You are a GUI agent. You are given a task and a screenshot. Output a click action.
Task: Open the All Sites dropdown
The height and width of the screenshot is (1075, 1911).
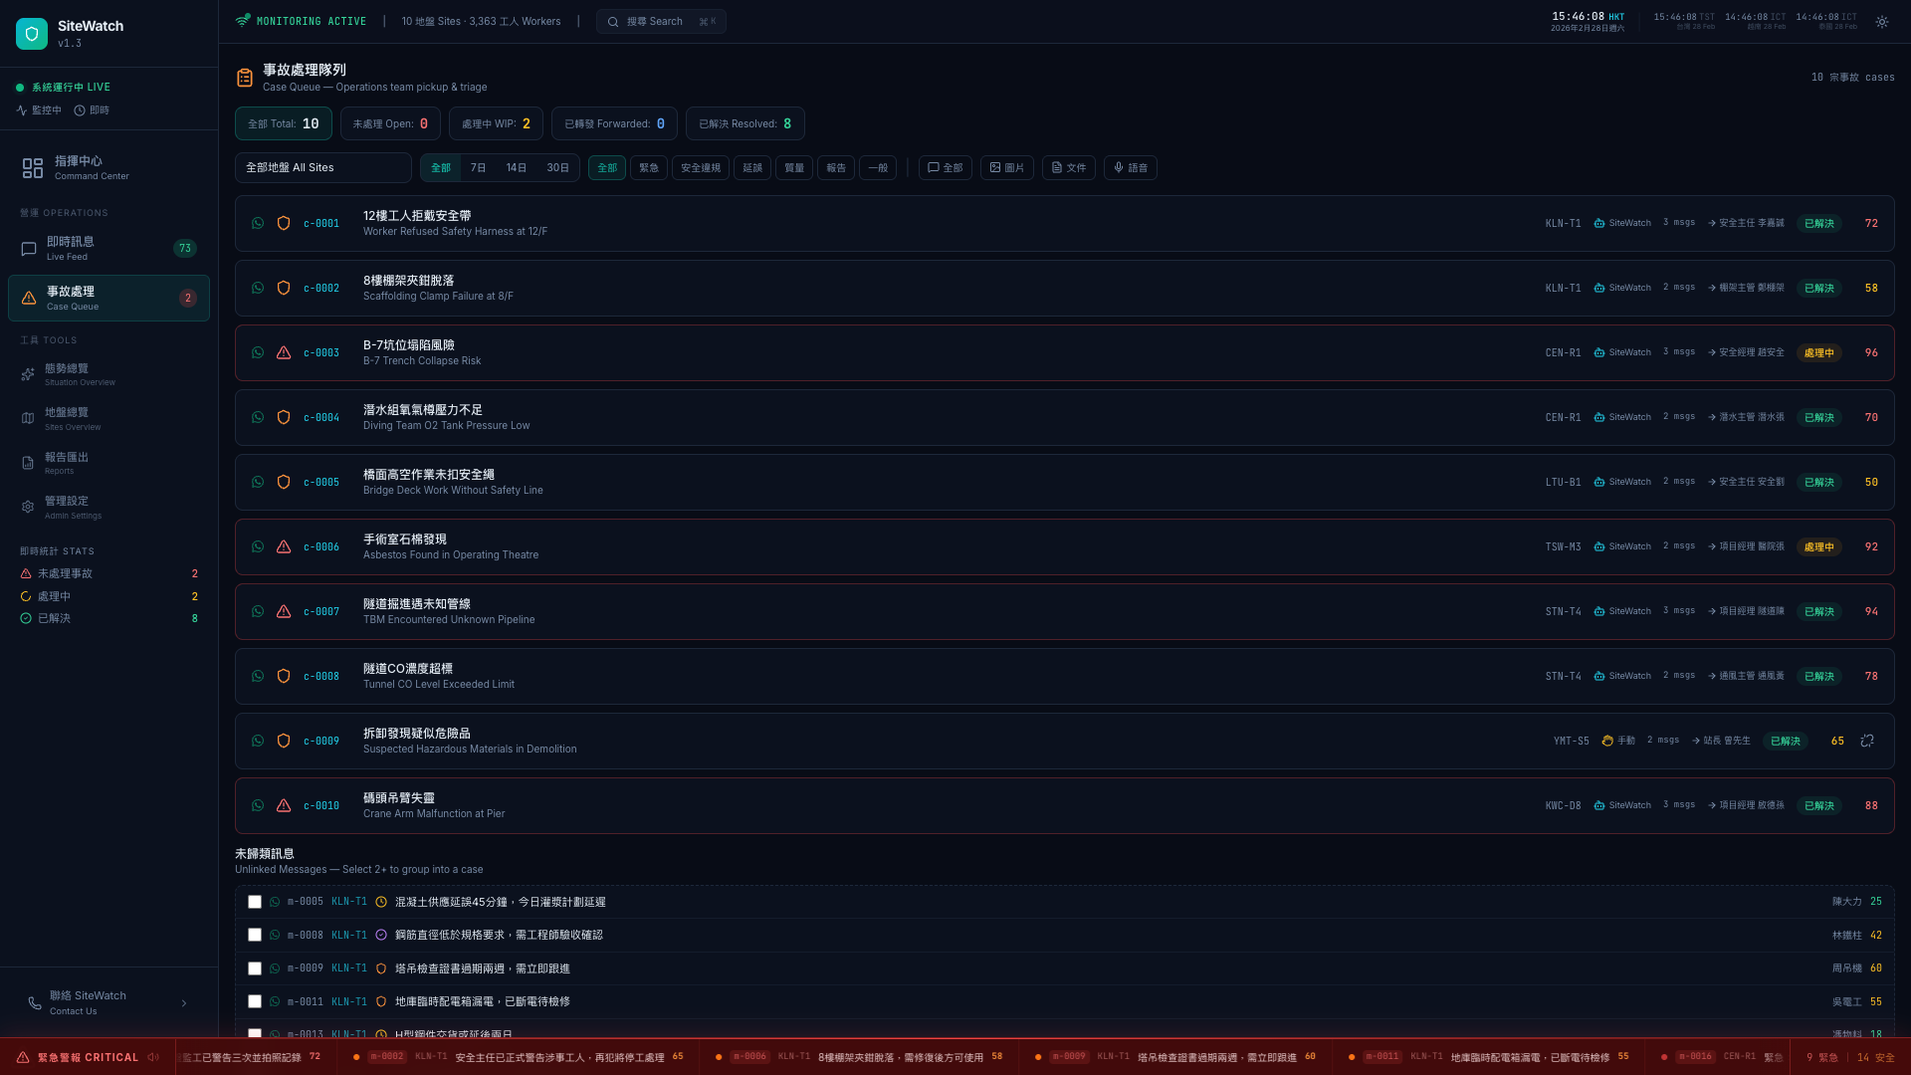[x=322, y=167]
